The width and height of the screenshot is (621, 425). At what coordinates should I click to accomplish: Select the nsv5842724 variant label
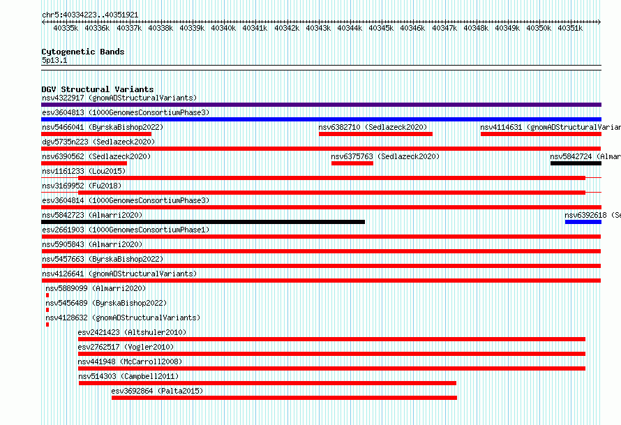(585, 156)
